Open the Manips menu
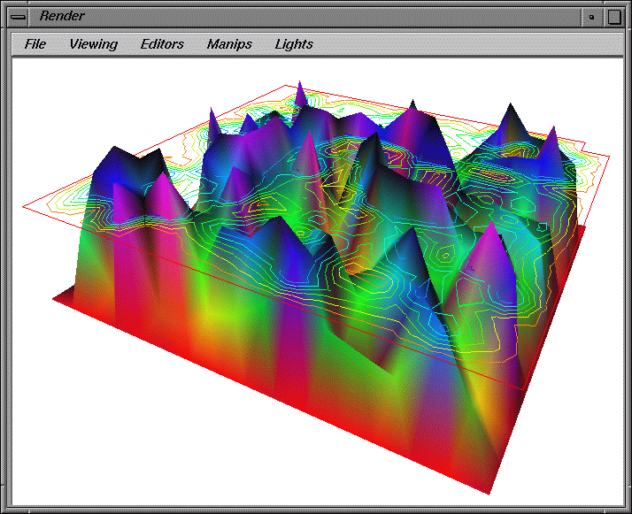The width and height of the screenshot is (632, 514). coord(229,44)
